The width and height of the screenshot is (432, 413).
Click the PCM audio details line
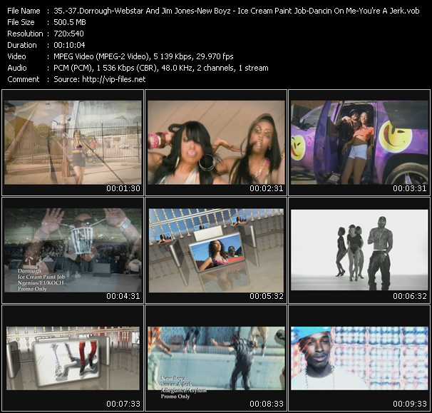[x=161, y=68]
